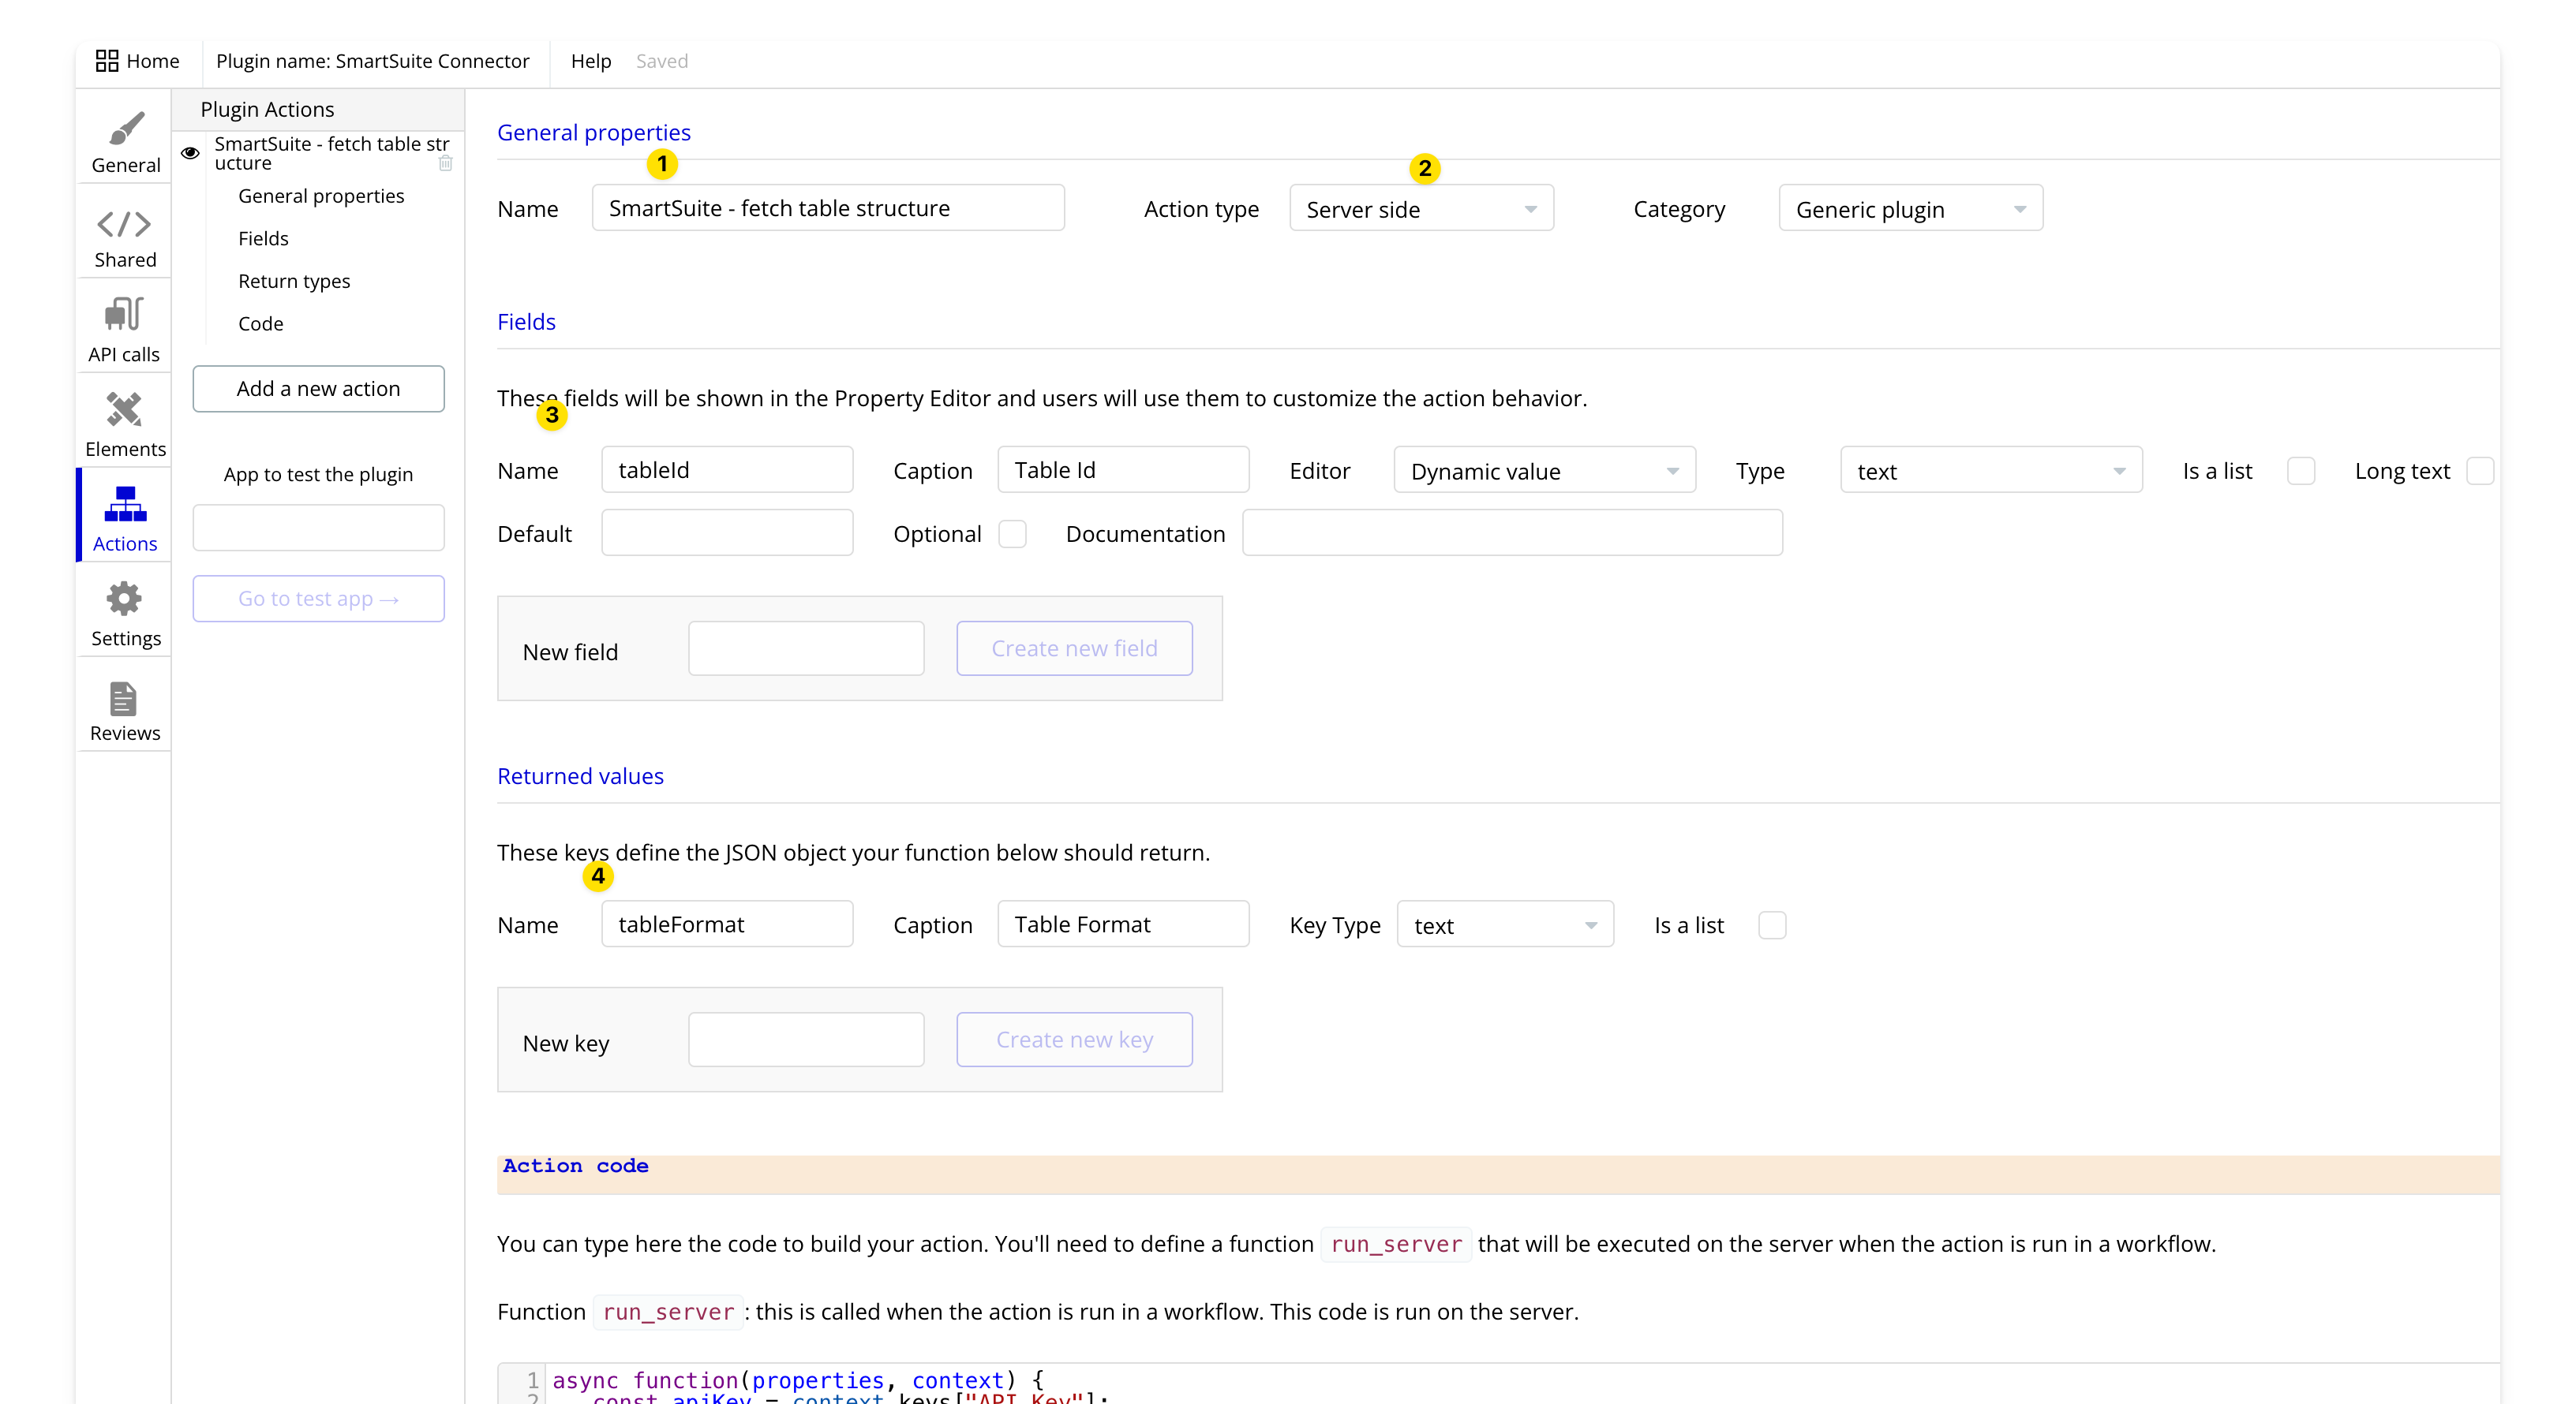Open the Help menu
The image size is (2576, 1404).
pyautogui.click(x=590, y=60)
